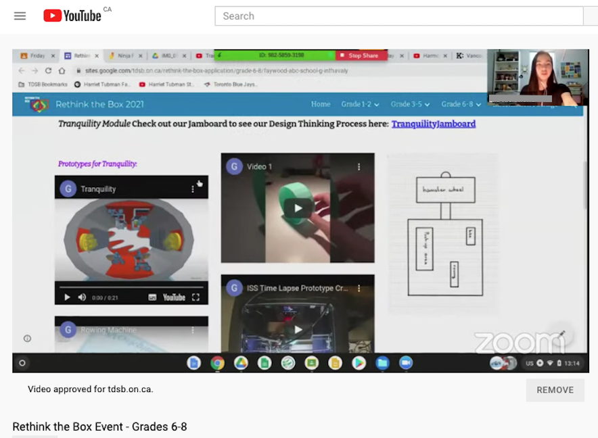Open the Harriet Tubman Fa... bookmark
The width and height of the screenshot is (598, 438).
(102, 84)
